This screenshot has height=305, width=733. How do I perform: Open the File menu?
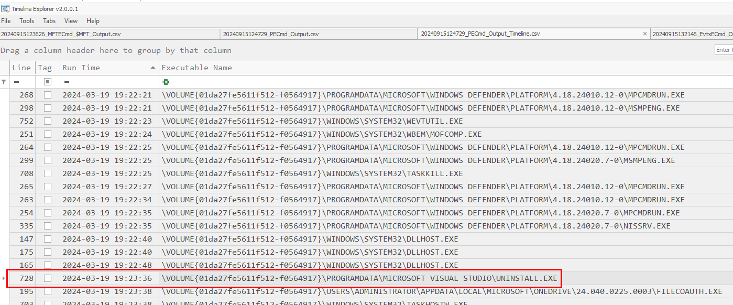pos(6,21)
